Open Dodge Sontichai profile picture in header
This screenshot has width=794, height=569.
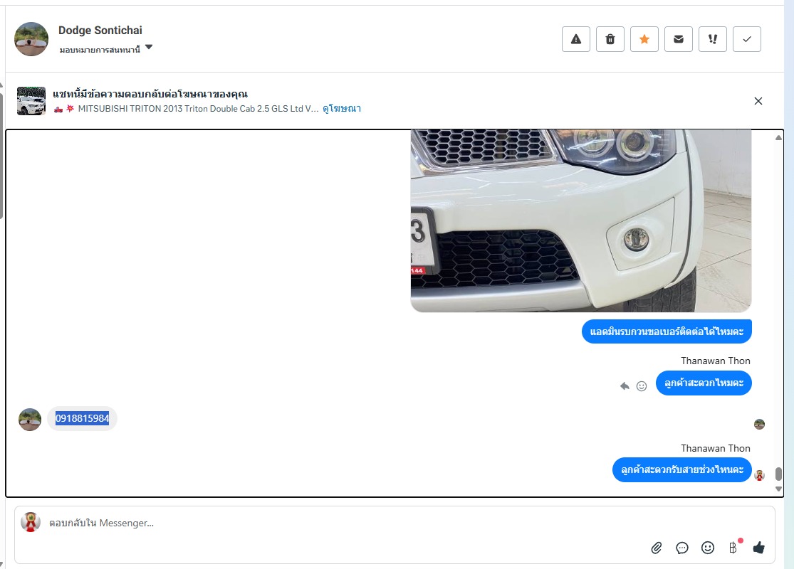click(31, 39)
